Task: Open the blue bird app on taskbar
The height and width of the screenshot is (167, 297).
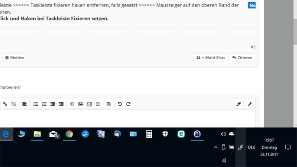Action: pos(85,134)
